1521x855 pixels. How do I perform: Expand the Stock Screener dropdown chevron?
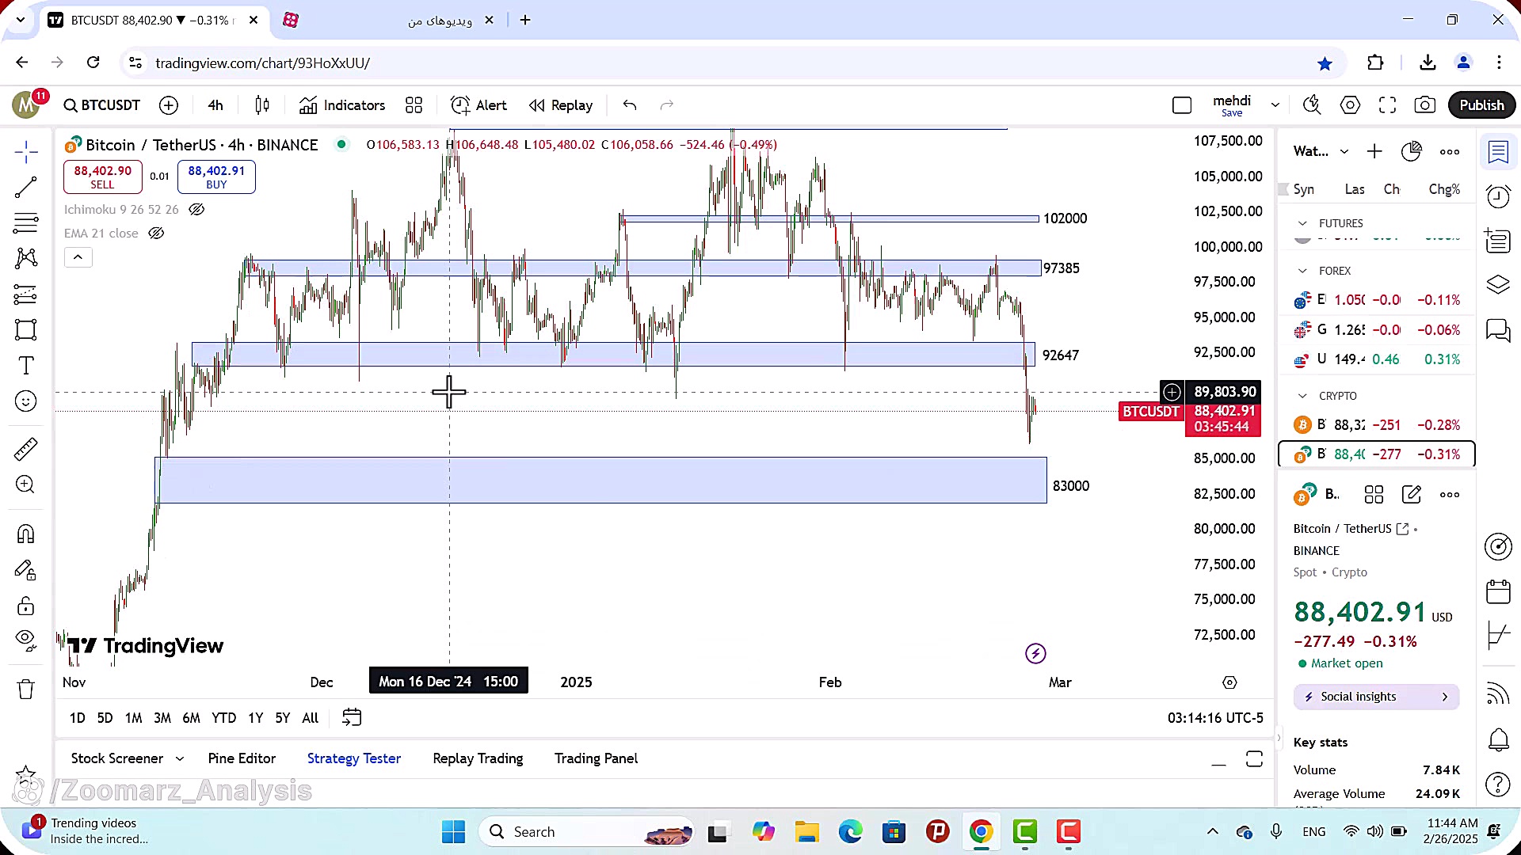pos(180,759)
